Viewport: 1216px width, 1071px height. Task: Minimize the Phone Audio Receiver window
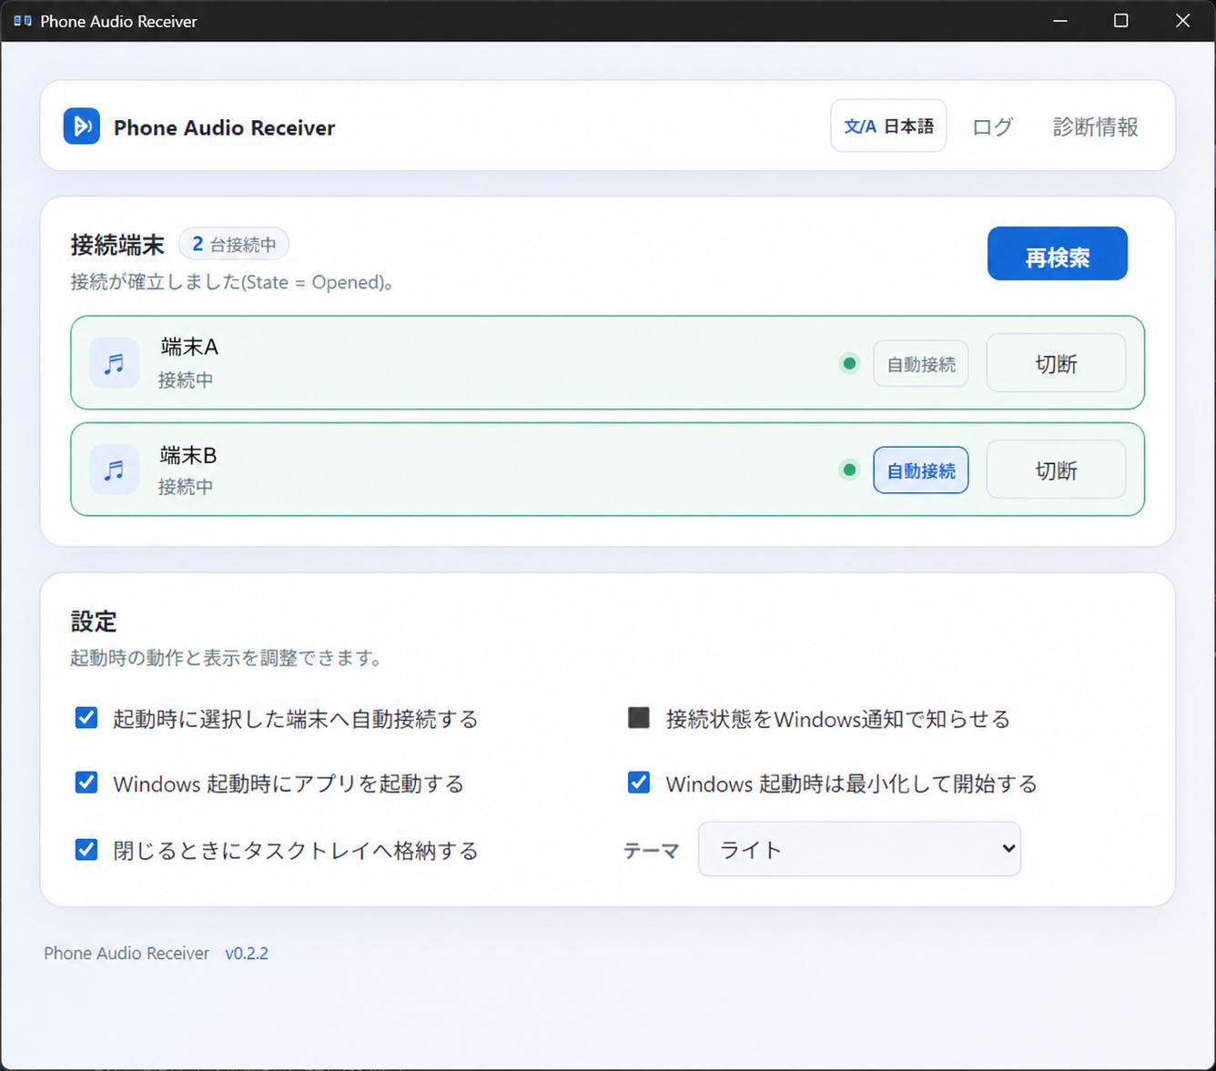[1060, 21]
